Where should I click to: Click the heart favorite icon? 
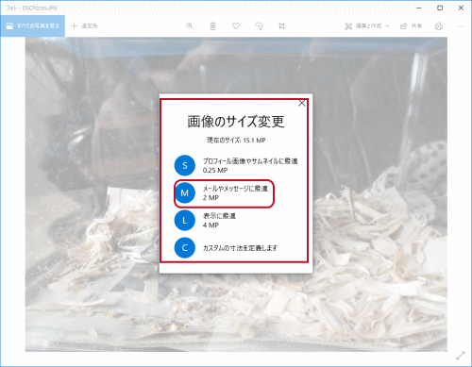click(x=236, y=26)
